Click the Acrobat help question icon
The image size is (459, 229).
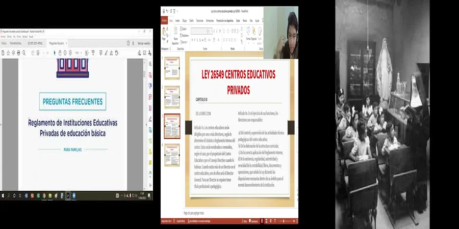coord(128,43)
